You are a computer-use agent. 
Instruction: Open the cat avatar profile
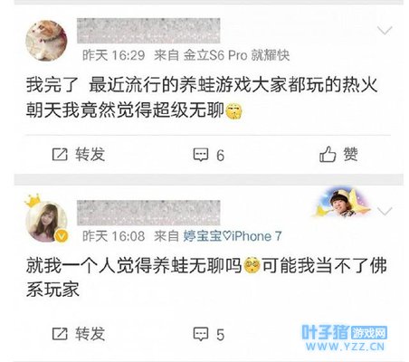[x=46, y=41]
